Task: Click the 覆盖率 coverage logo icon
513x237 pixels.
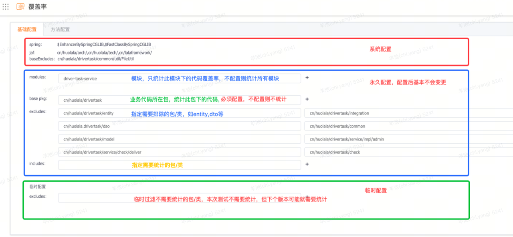Action: [x=20, y=7]
